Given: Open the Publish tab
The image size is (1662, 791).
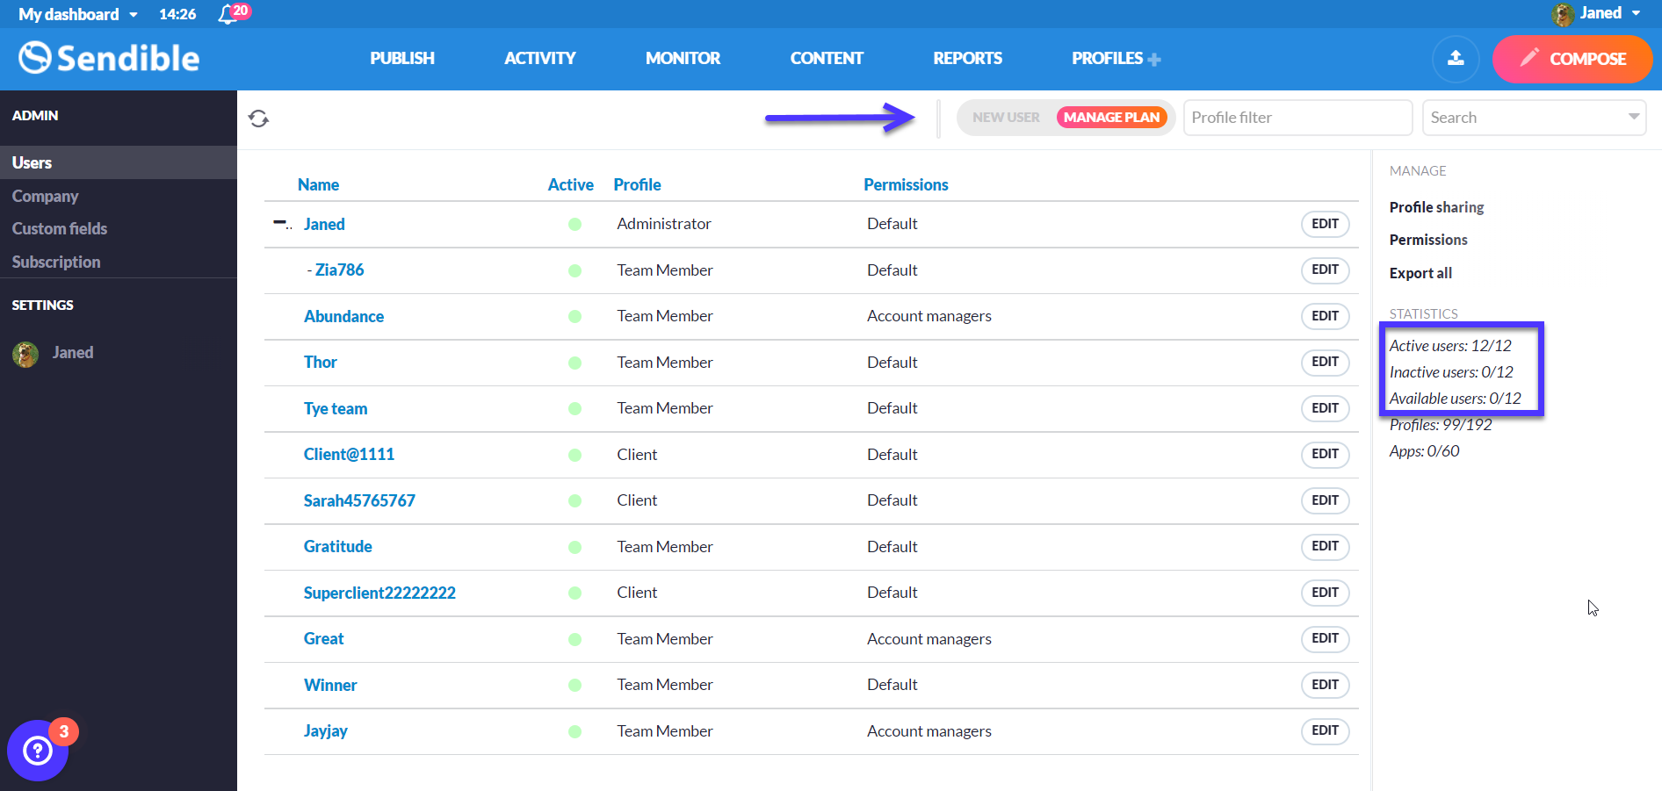Looking at the screenshot, I should tap(402, 59).
